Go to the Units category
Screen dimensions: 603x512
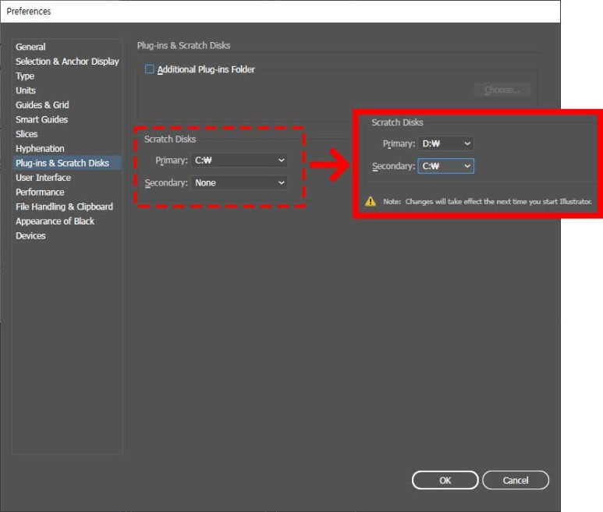[x=26, y=90]
